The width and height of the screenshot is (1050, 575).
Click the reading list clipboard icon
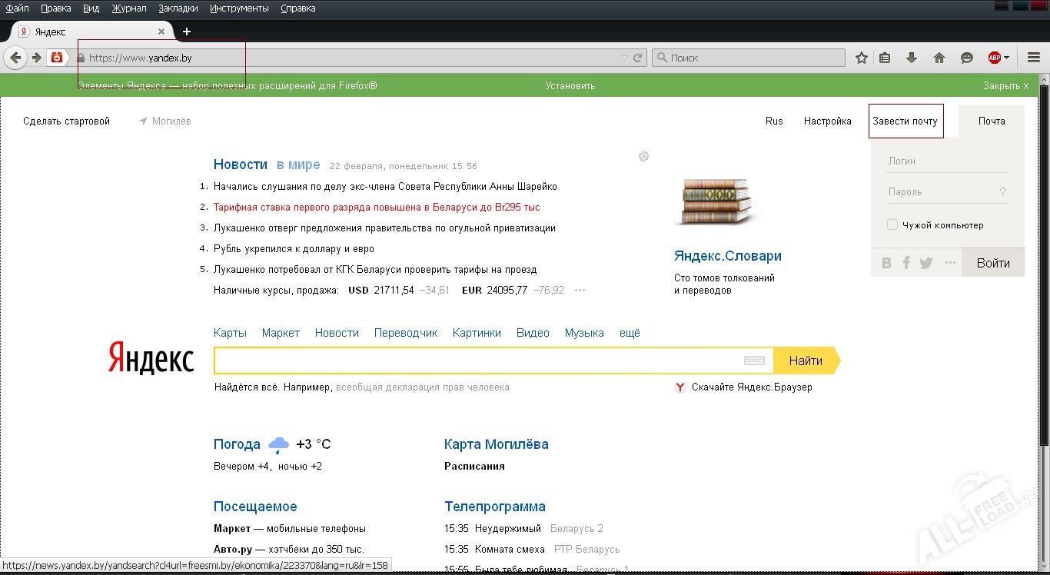point(885,57)
